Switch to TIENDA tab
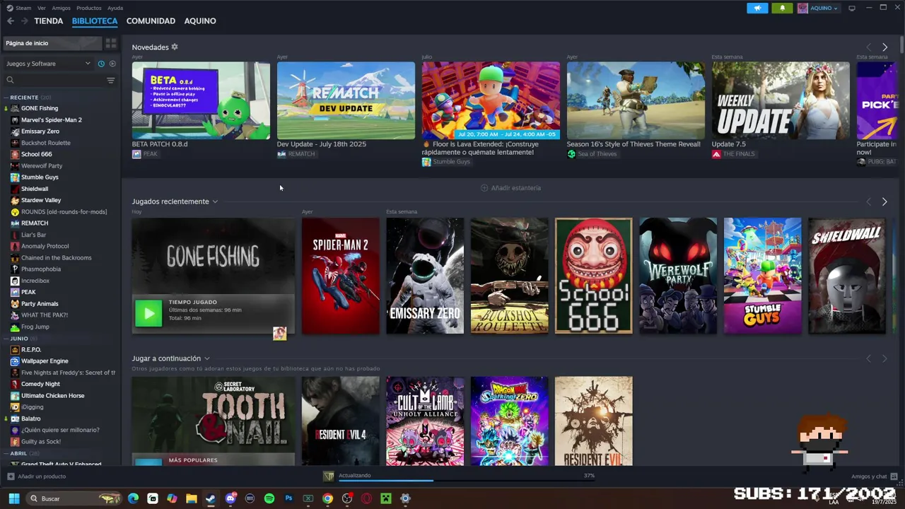The width and height of the screenshot is (905, 509). [49, 21]
